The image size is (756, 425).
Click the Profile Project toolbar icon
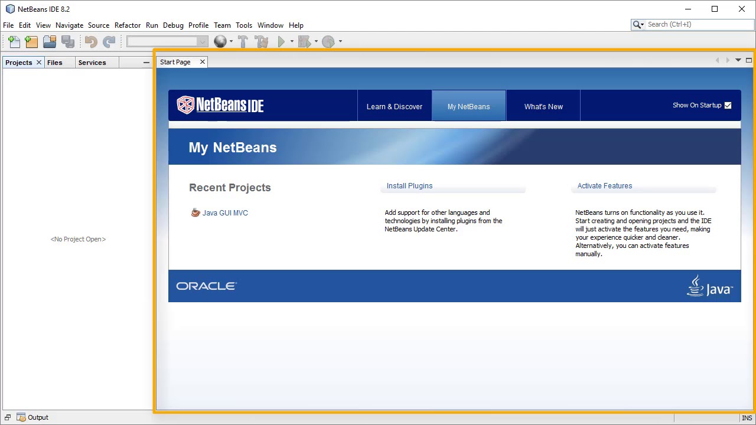point(328,41)
